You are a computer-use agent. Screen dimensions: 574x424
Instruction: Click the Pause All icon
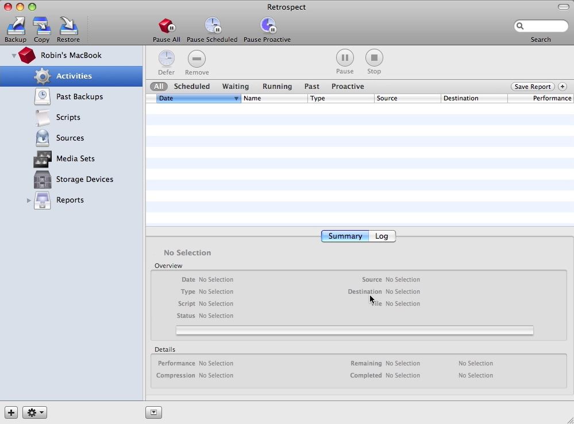pos(167,26)
